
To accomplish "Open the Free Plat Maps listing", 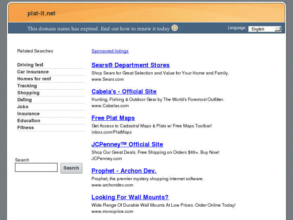I will (x=113, y=118).
